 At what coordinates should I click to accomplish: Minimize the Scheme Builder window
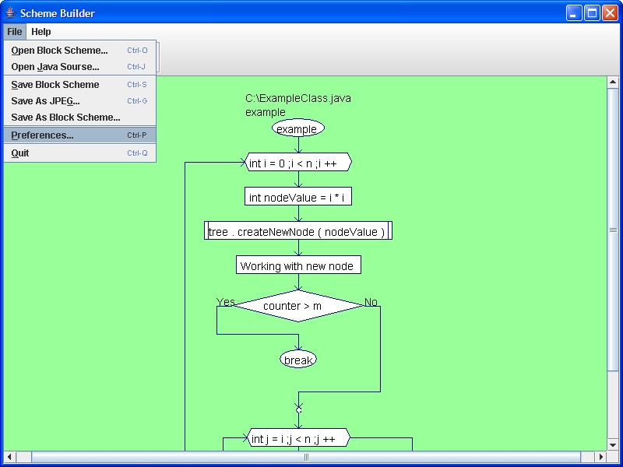[x=574, y=13]
